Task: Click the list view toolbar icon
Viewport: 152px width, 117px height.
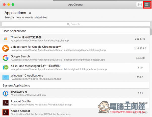Action: (147, 5)
